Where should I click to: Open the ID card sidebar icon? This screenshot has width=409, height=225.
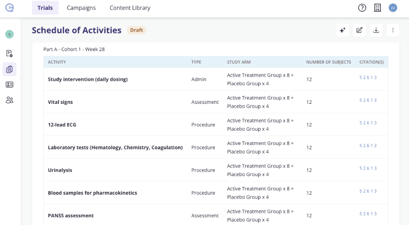coord(10,85)
